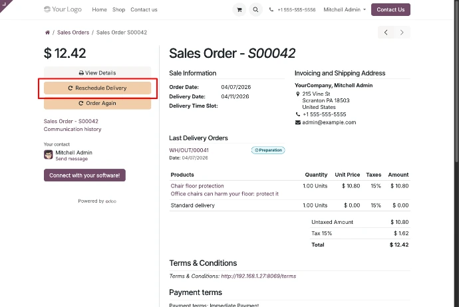Click the home breadcrumb icon
The width and height of the screenshot is (459, 307).
(47, 33)
